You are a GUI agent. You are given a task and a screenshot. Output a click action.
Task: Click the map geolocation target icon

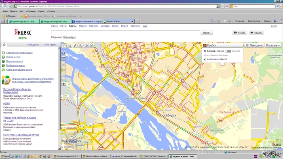click(63, 53)
